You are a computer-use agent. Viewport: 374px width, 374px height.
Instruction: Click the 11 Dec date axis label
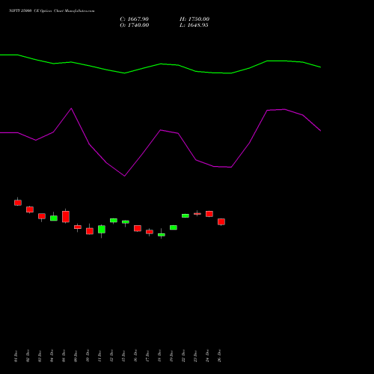coord(99,356)
